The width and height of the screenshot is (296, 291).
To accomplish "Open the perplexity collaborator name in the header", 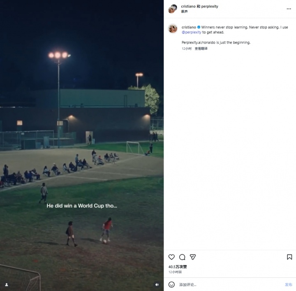I will (x=210, y=7).
